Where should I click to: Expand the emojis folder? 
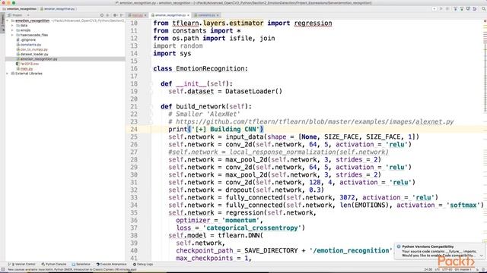pos(12,30)
